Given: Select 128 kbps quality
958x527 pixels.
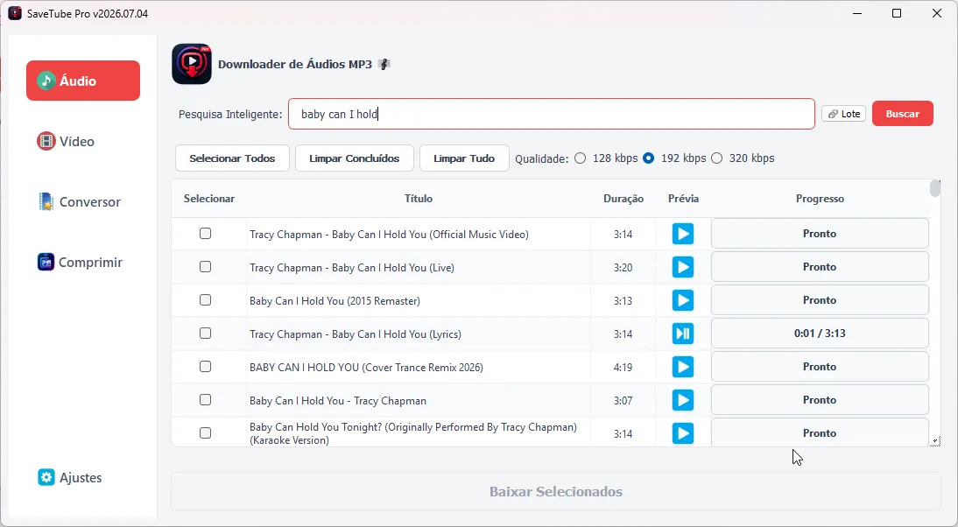Looking at the screenshot, I should [x=581, y=158].
